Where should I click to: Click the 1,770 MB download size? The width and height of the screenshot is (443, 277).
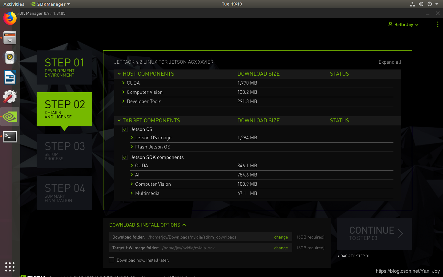click(x=247, y=83)
